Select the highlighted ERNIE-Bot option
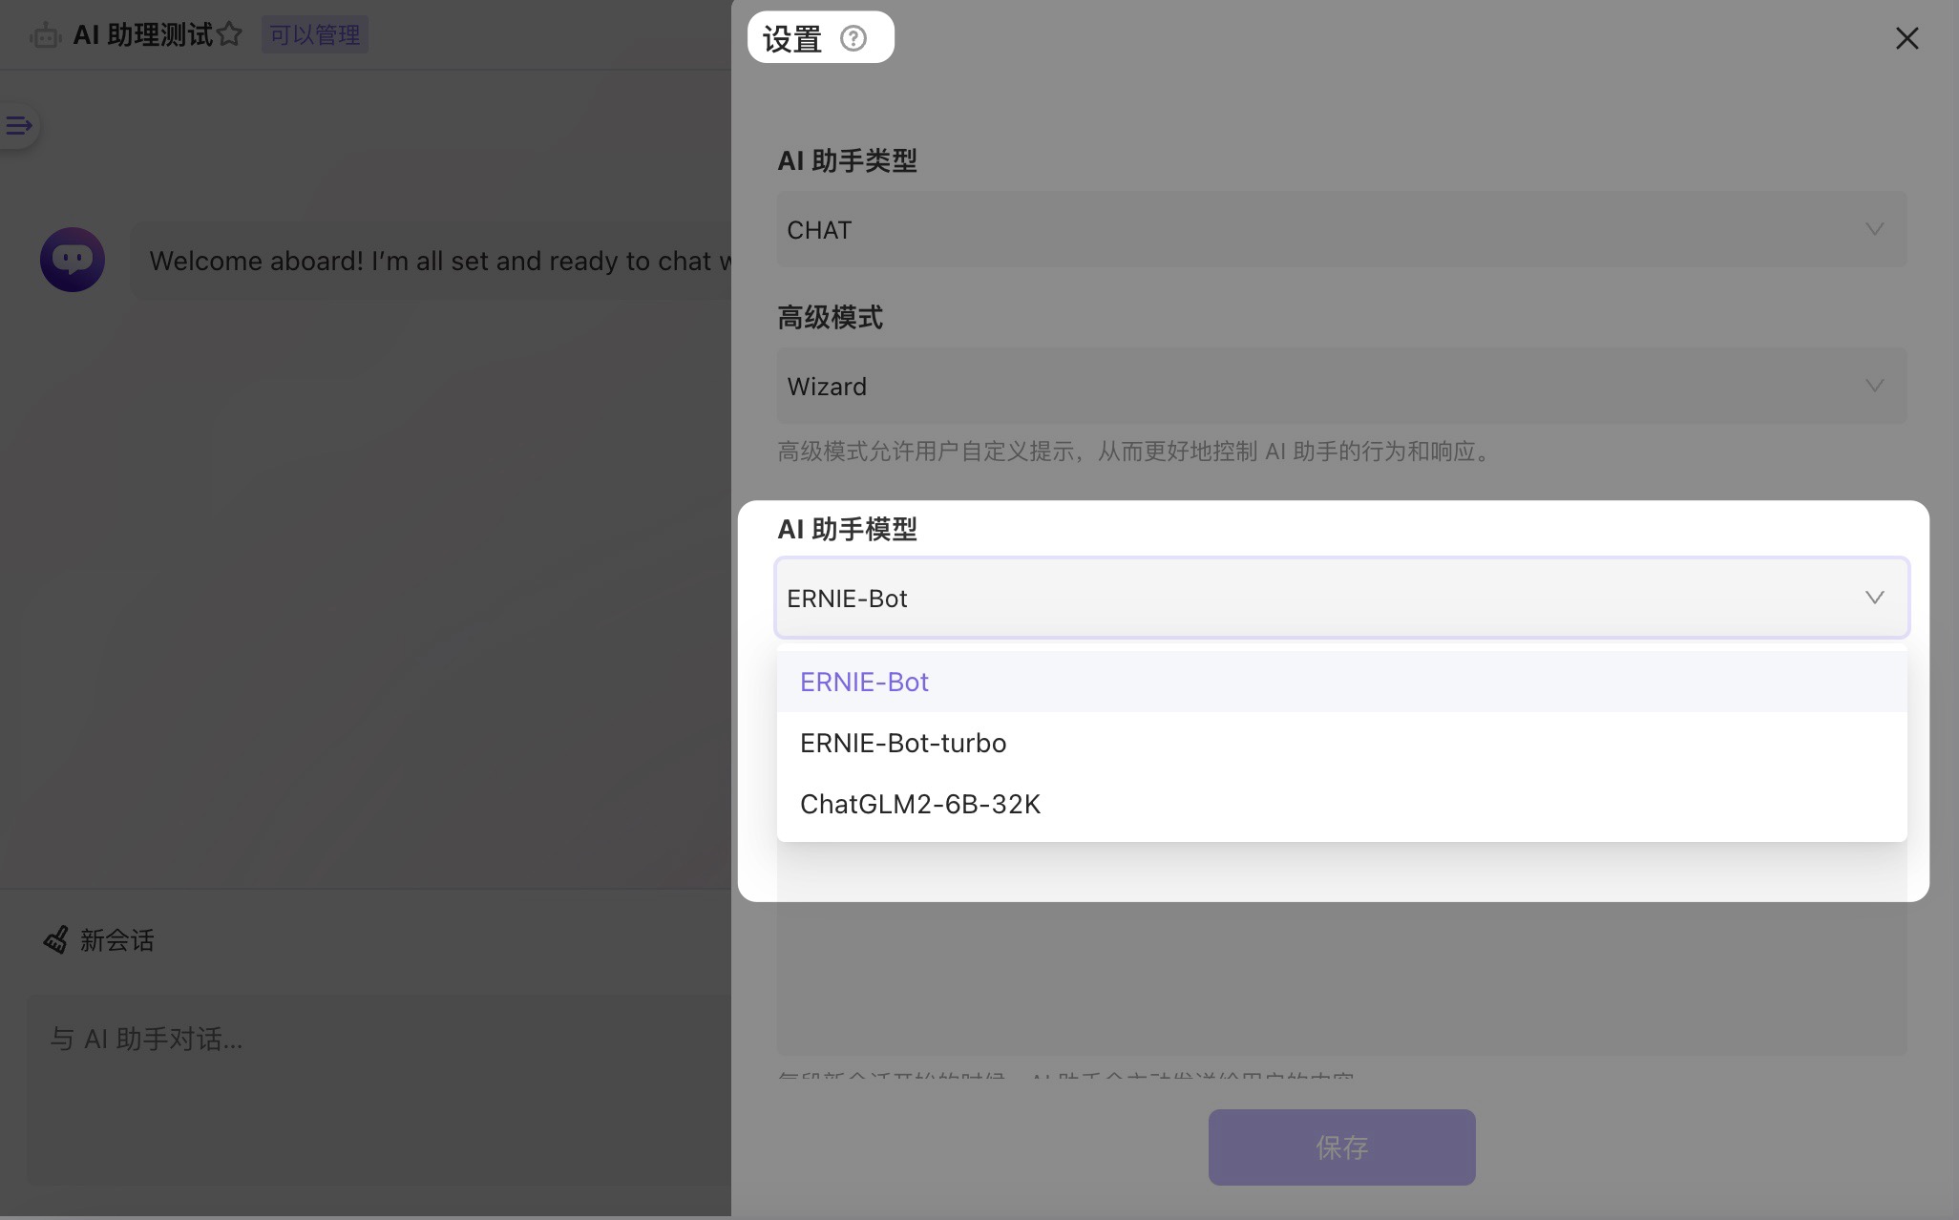 click(x=863, y=682)
